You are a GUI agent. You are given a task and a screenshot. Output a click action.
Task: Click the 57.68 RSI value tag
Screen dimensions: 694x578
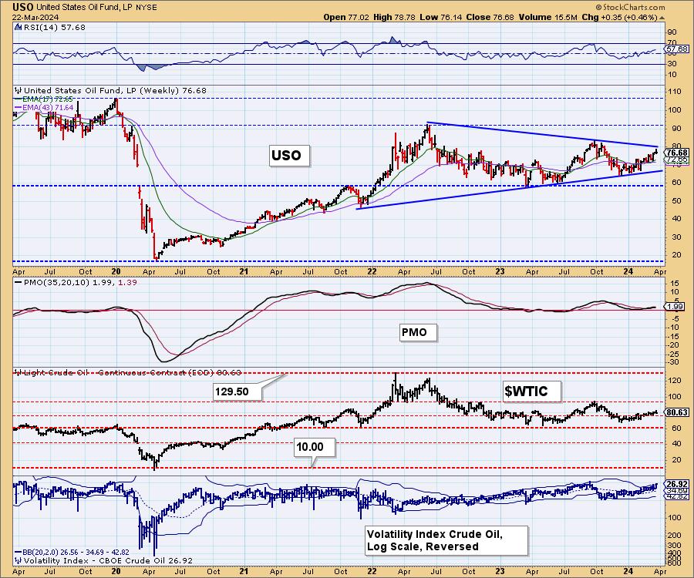coord(677,49)
